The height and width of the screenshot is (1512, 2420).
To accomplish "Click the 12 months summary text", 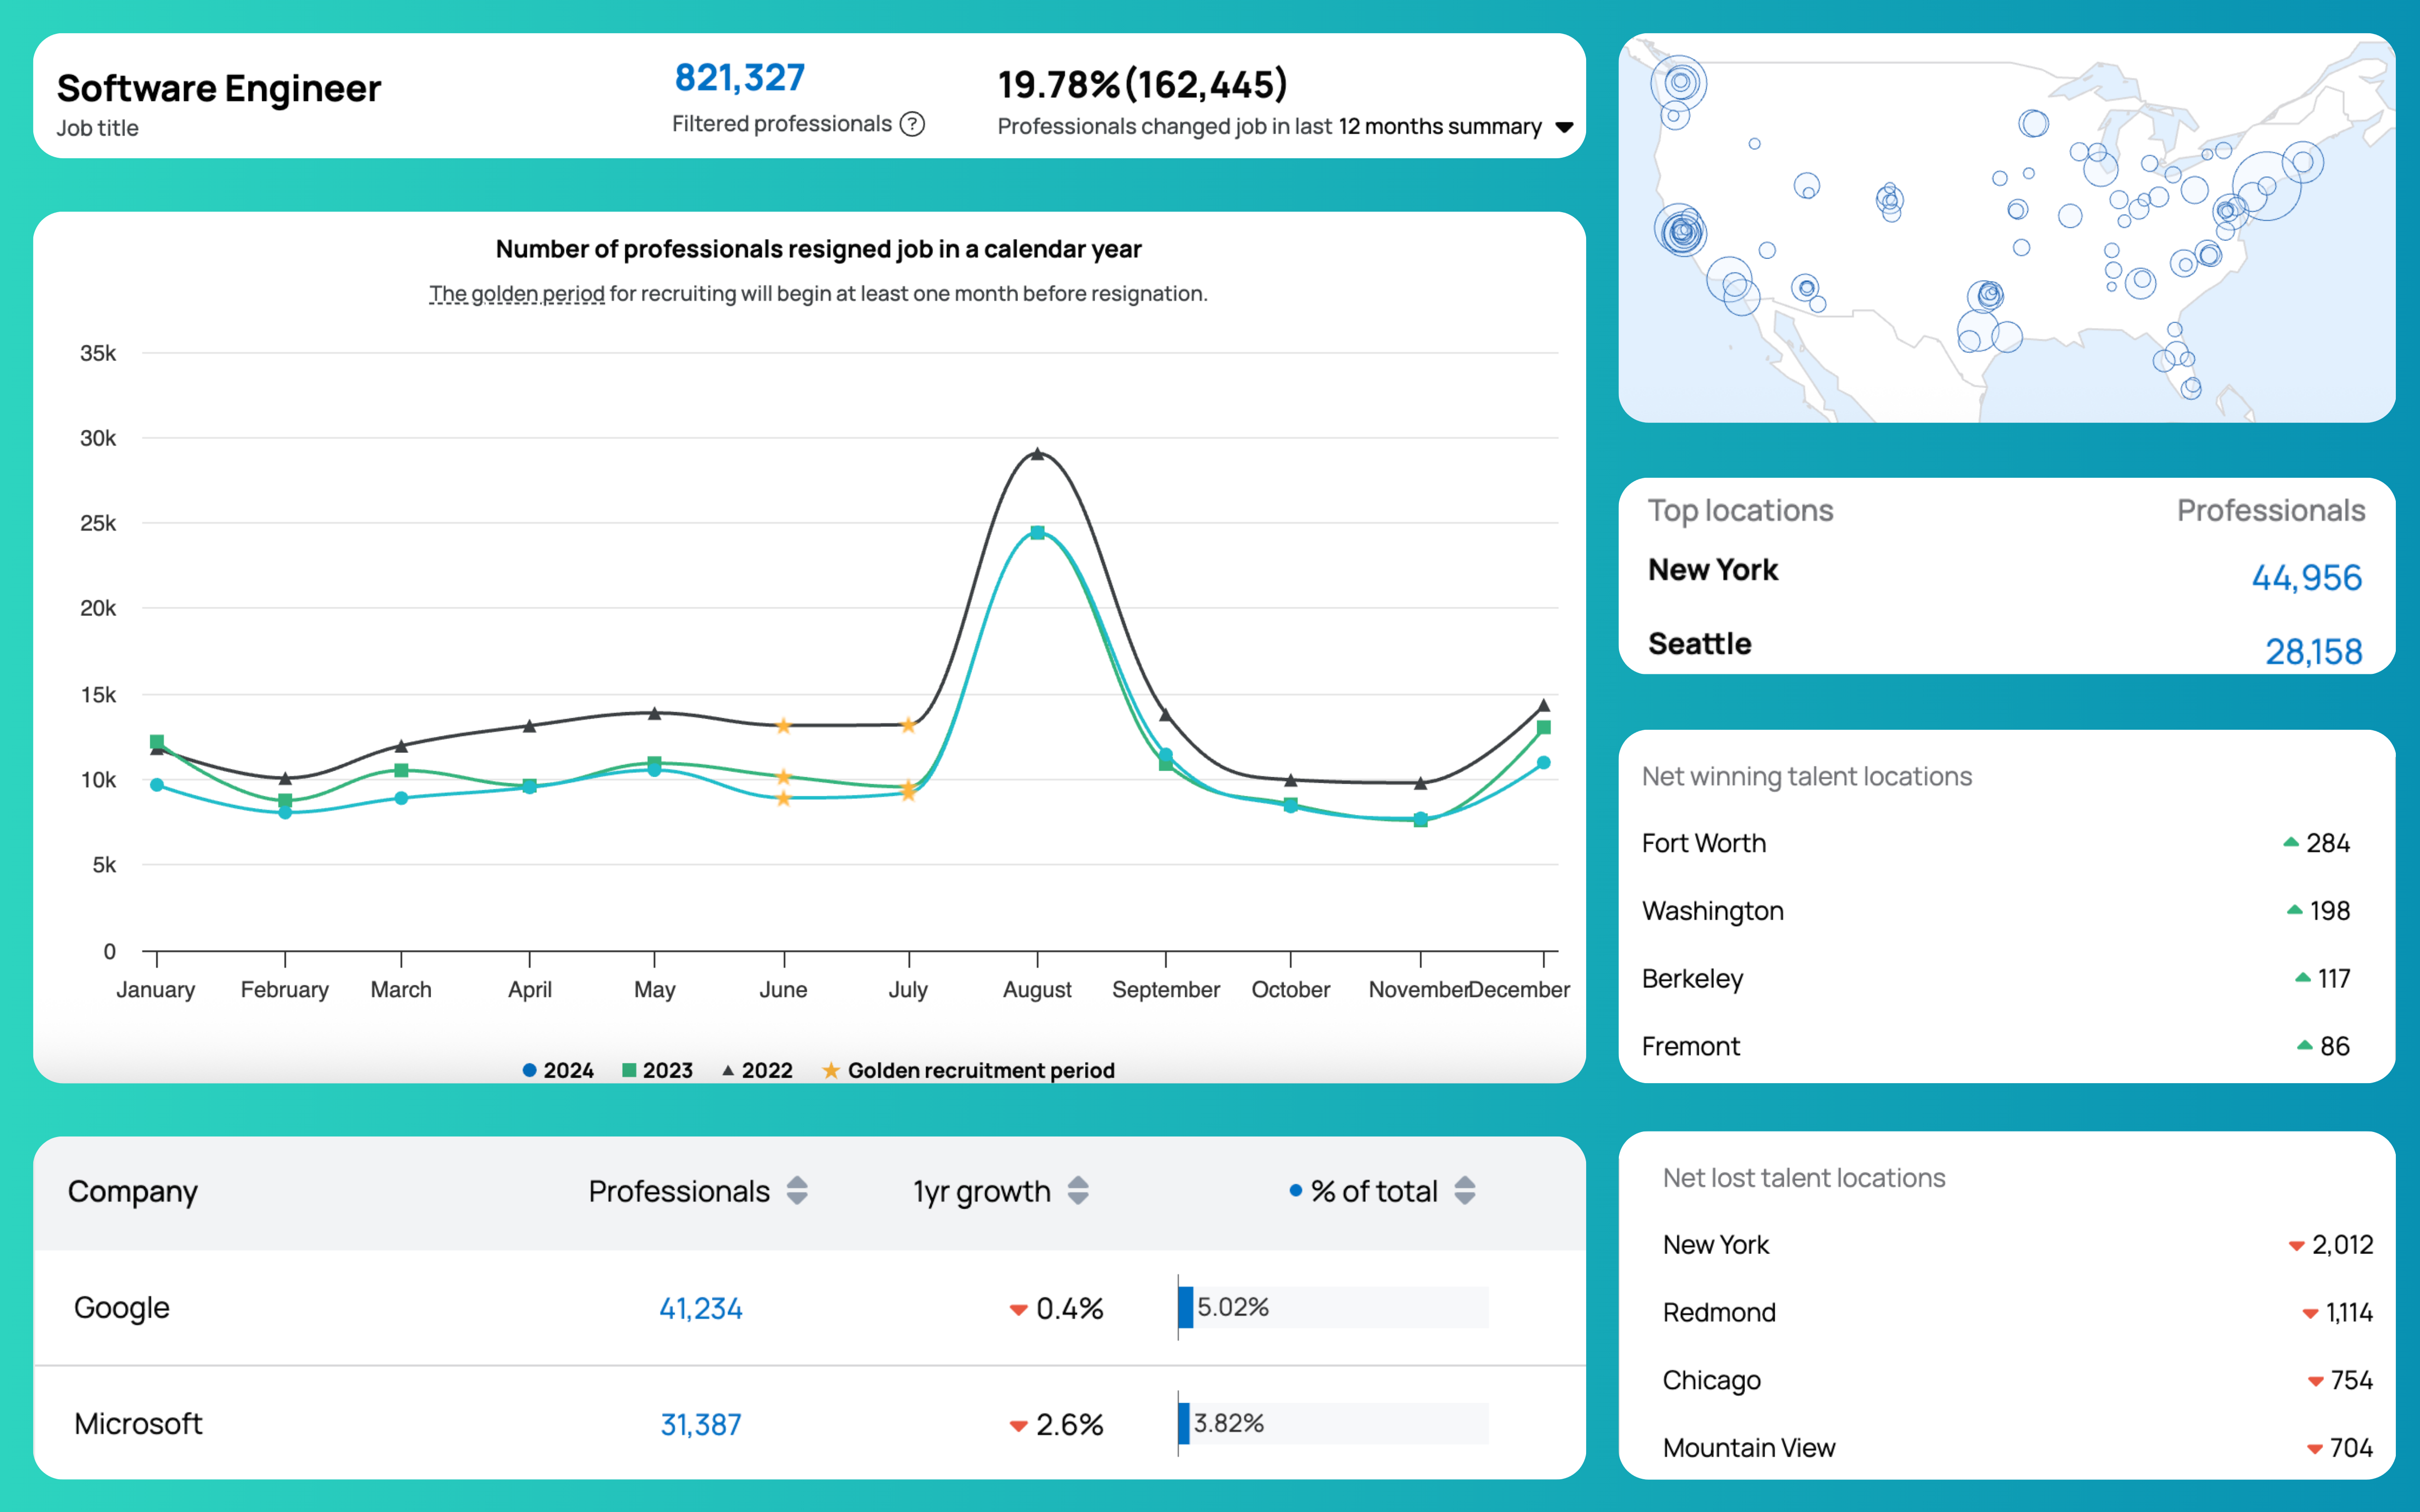I will pos(1440,127).
